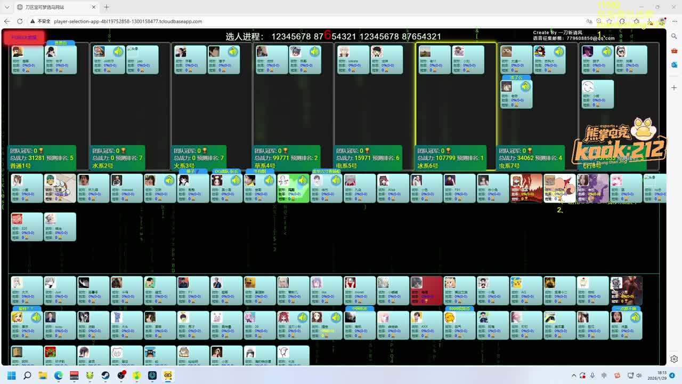Open sidebar settings gear at bottom right
Image resolution: width=682 pixels, height=384 pixels.
coord(674,359)
